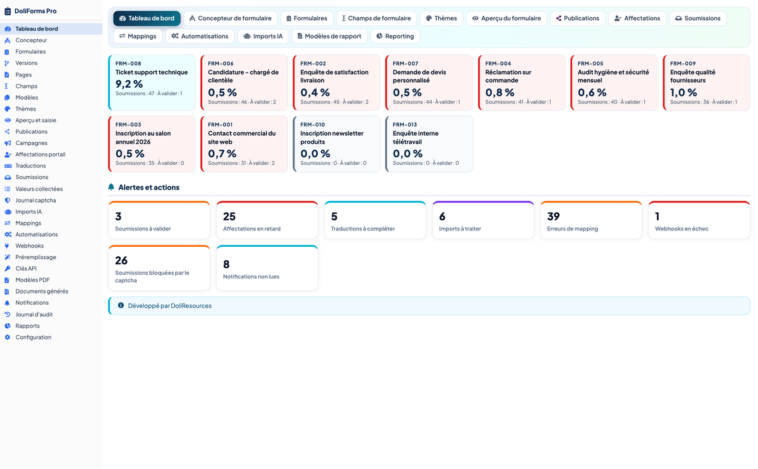Switch to the Reporting tab
Viewport: 758px width, 469px height.
click(395, 36)
